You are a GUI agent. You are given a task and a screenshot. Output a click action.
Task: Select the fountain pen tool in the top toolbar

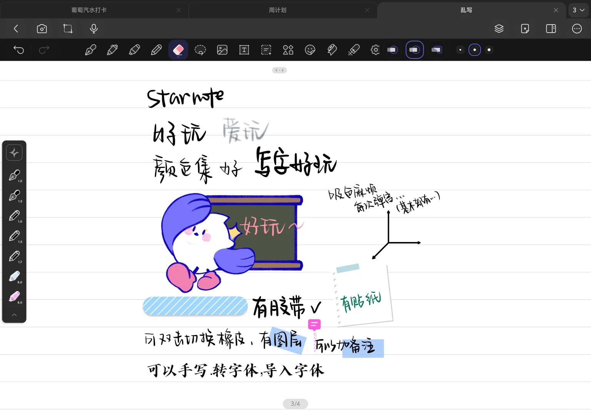pos(90,50)
